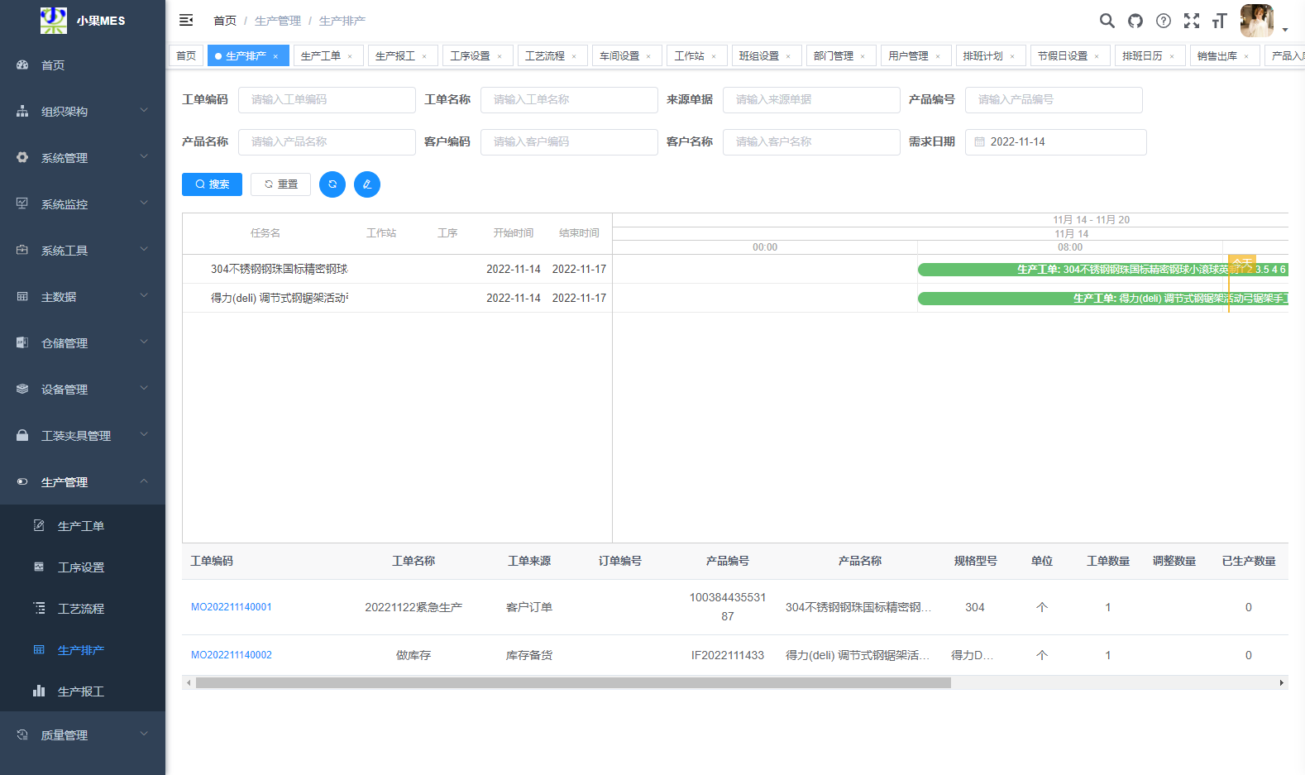
Task: Go to 首页 in the sidebar
Action: [83, 65]
